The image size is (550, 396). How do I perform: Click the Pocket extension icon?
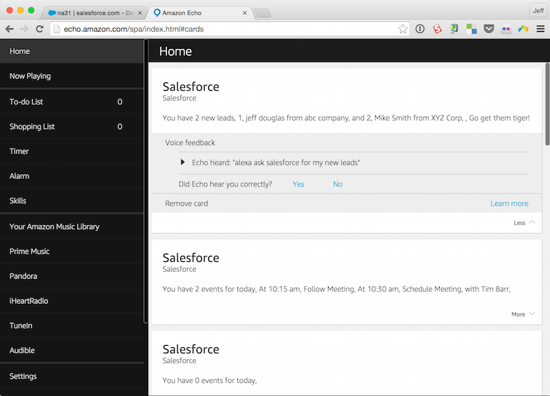pyautogui.click(x=489, y=29)
